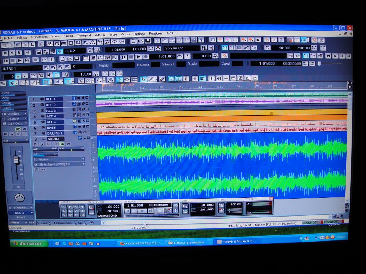
Task: Click the ACC 3 track name
Action: 54,111
